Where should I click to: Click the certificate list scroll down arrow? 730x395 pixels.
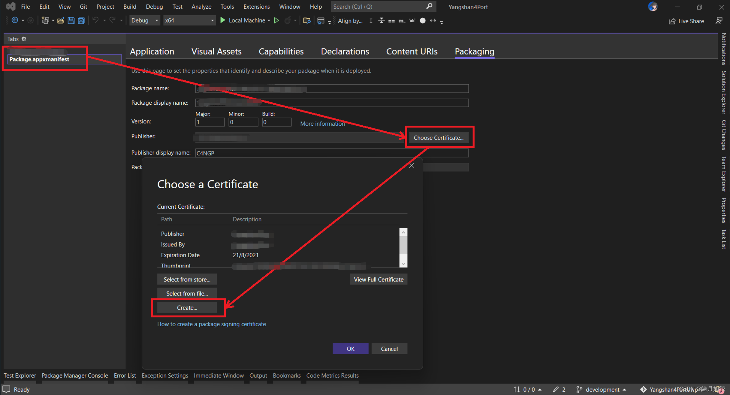click(x=403, y=264)
